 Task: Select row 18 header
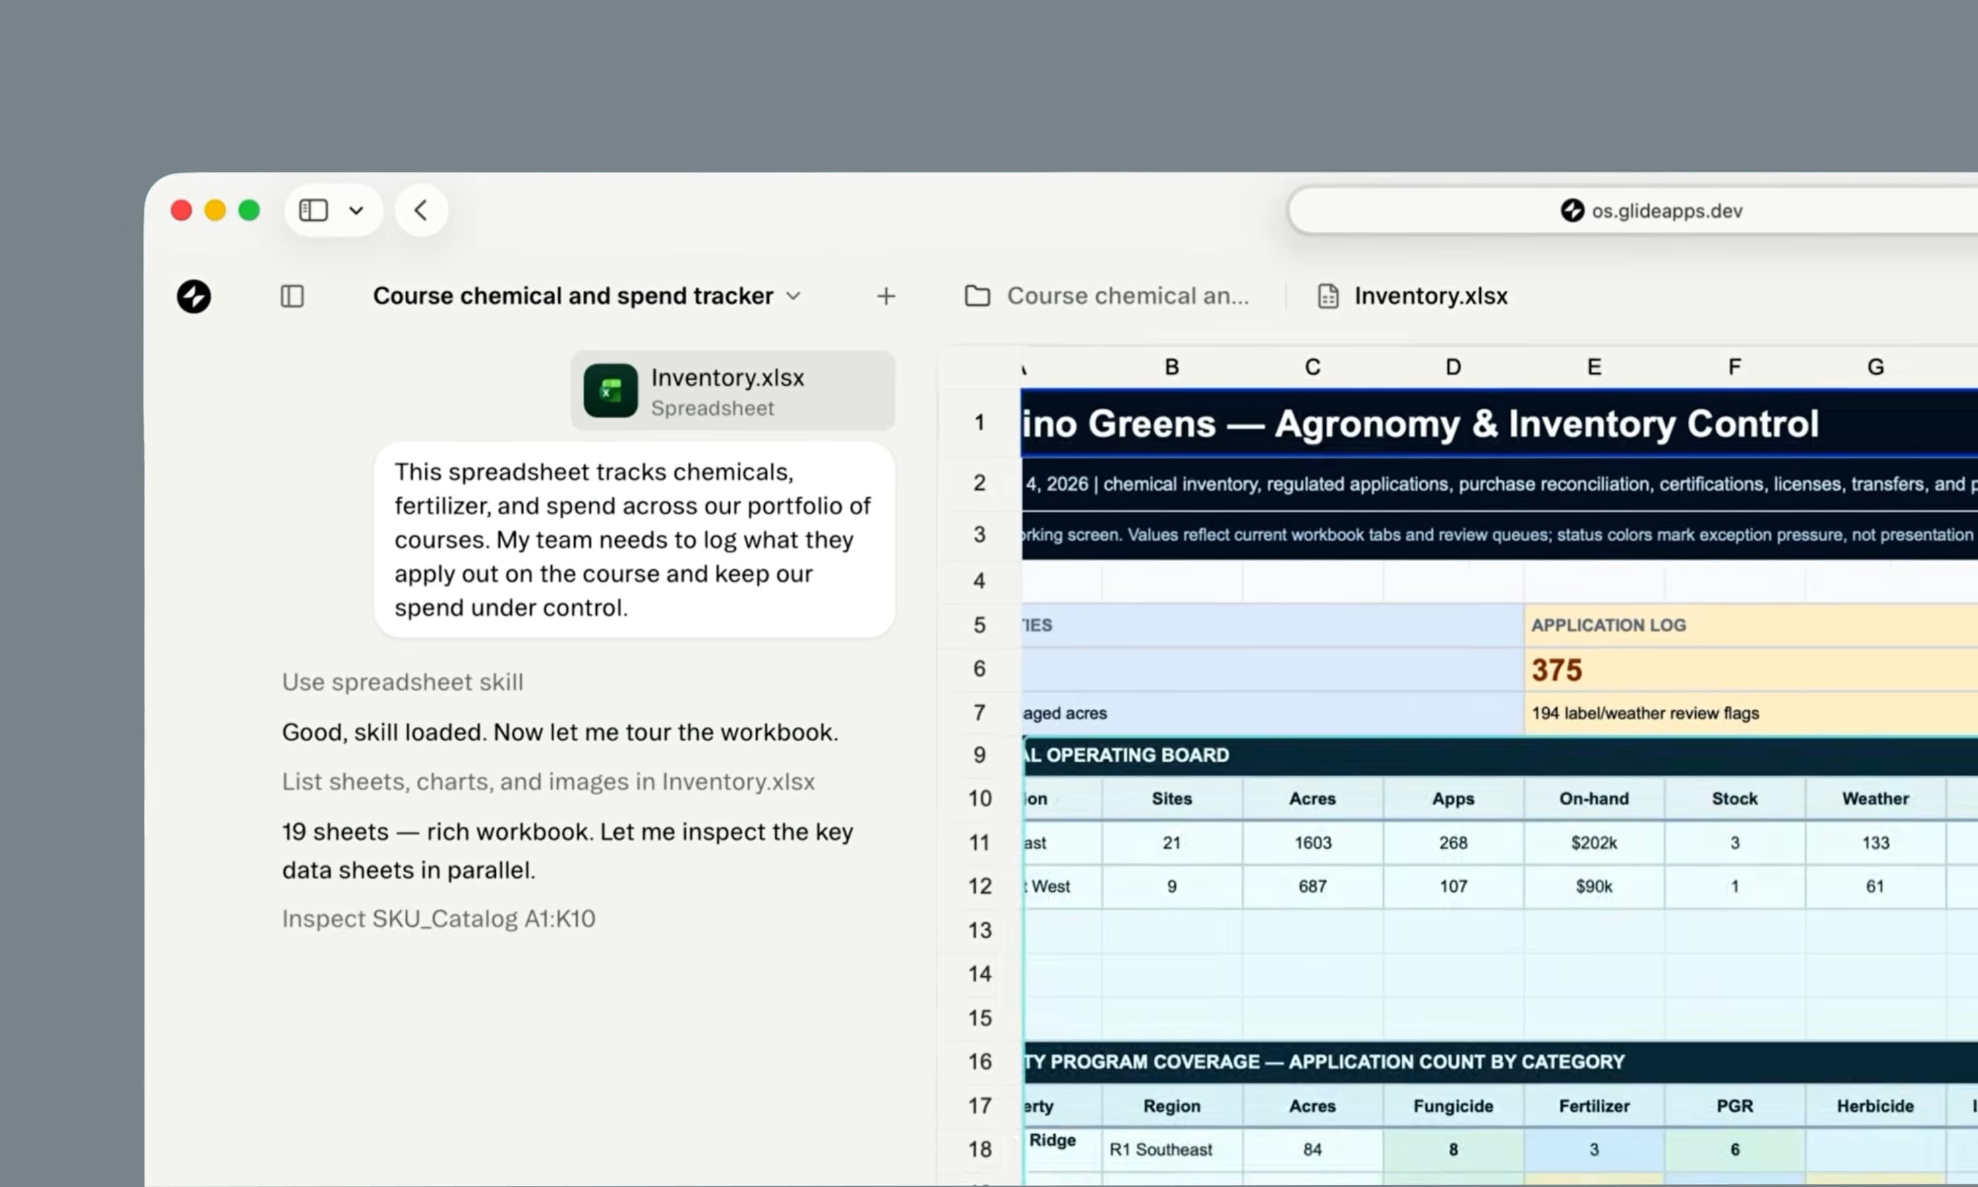979,1149
